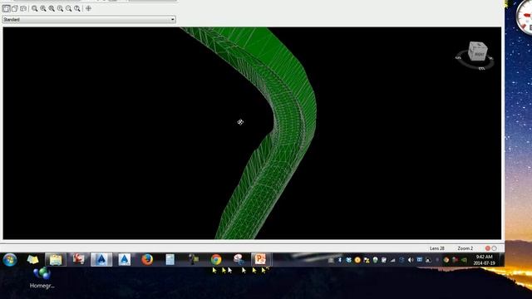Switch to PowerPoint on the taskbar
Screen dimensions: 532x299
[260, 260]
